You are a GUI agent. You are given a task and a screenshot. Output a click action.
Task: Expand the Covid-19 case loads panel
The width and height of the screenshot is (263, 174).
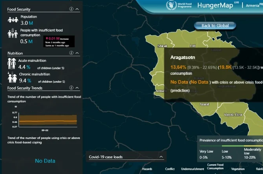(161, 157)
